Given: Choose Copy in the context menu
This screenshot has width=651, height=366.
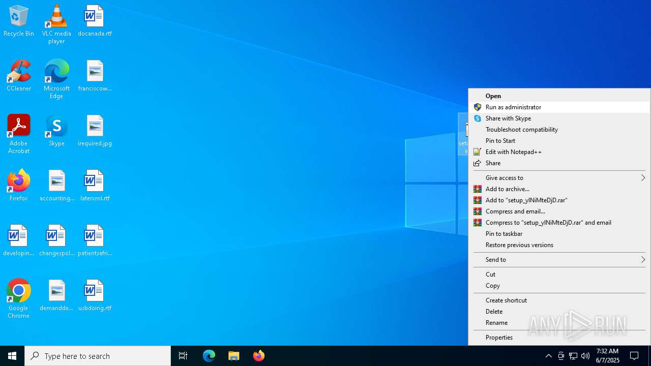Looking at the screenshot, I should tap(559, 286).
